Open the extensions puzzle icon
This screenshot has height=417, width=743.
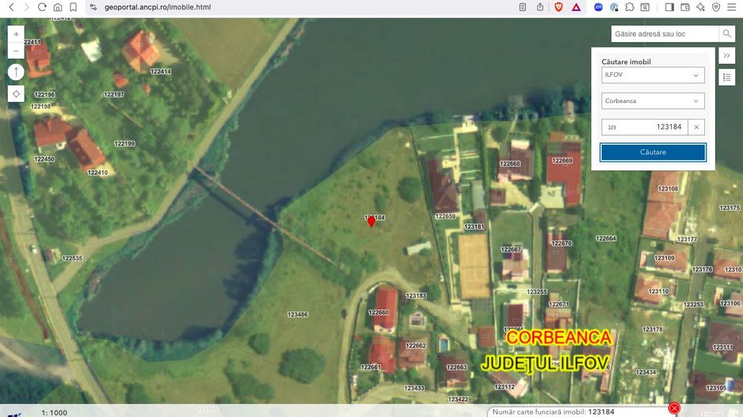point(630,7)
